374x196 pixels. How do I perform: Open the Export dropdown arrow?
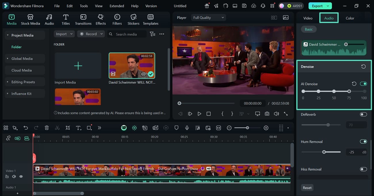point(328,6)
